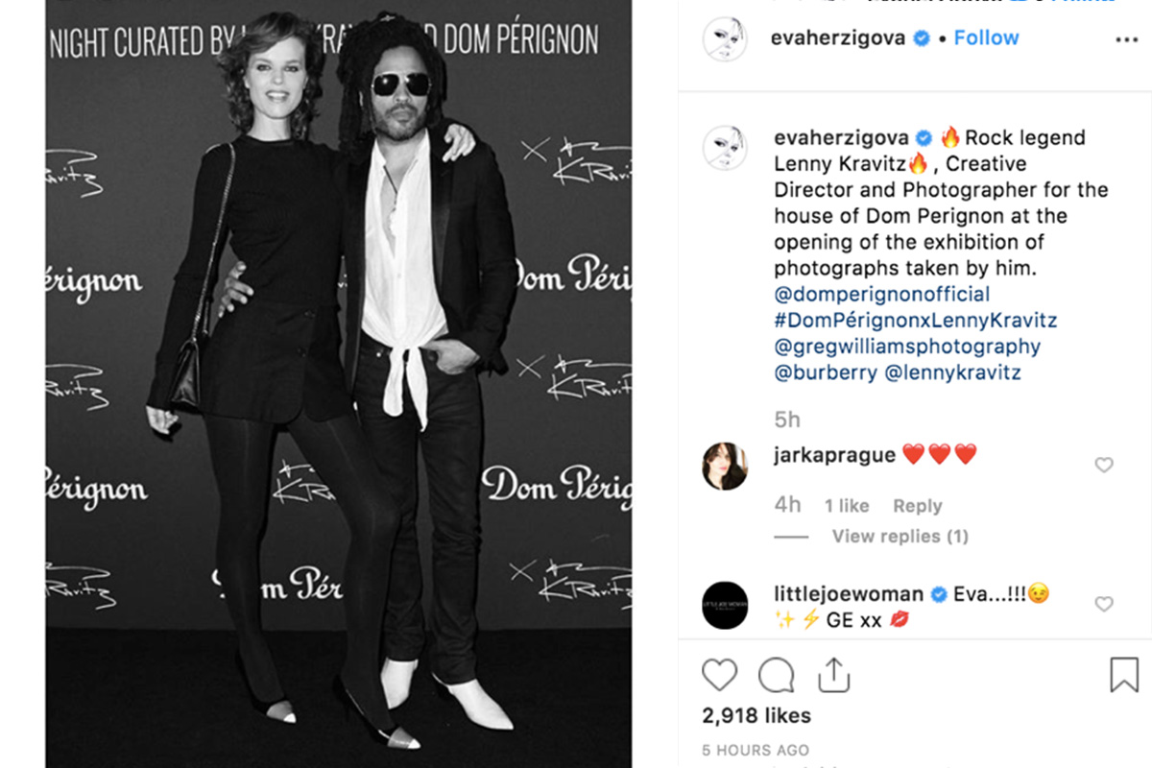Share the post with the upload arrow icon
This screenshot has height=768, width=1152.
834,674
